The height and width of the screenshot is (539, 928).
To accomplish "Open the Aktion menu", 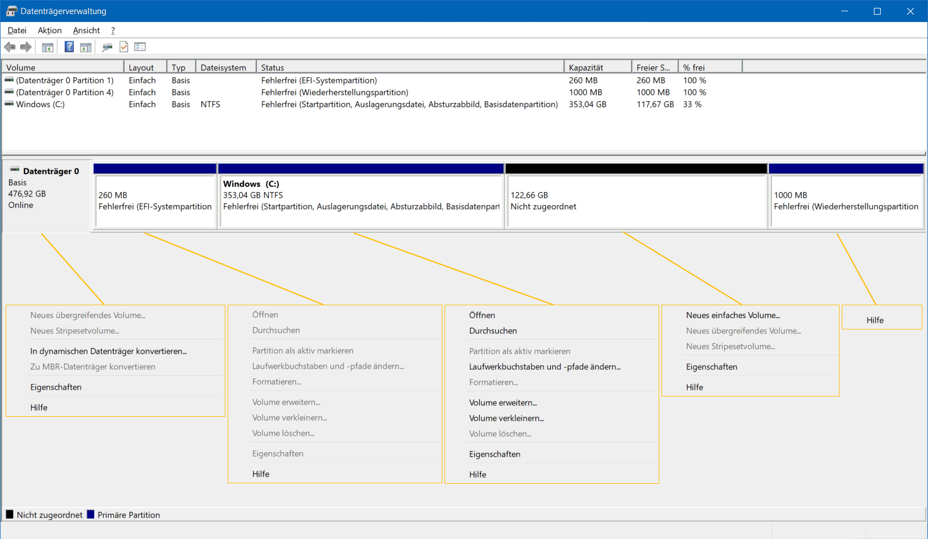I will coord(50,30).
